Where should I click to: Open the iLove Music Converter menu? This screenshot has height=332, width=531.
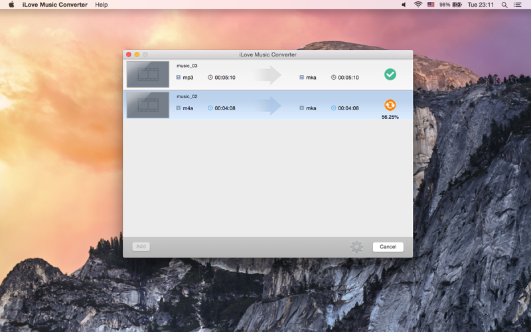coord(55,5)
